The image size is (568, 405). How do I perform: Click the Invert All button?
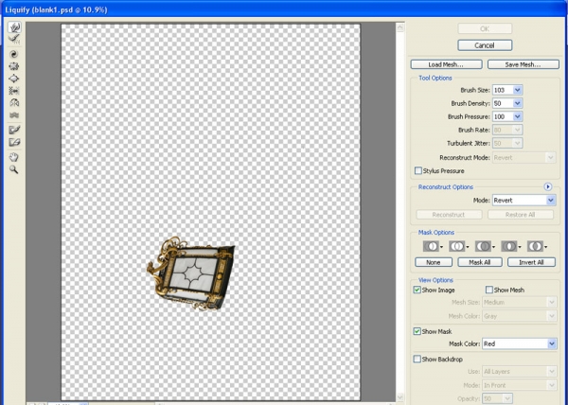coord(531,262)
